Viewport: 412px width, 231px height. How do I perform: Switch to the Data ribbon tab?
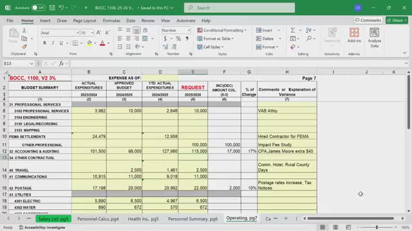point(131,21)
